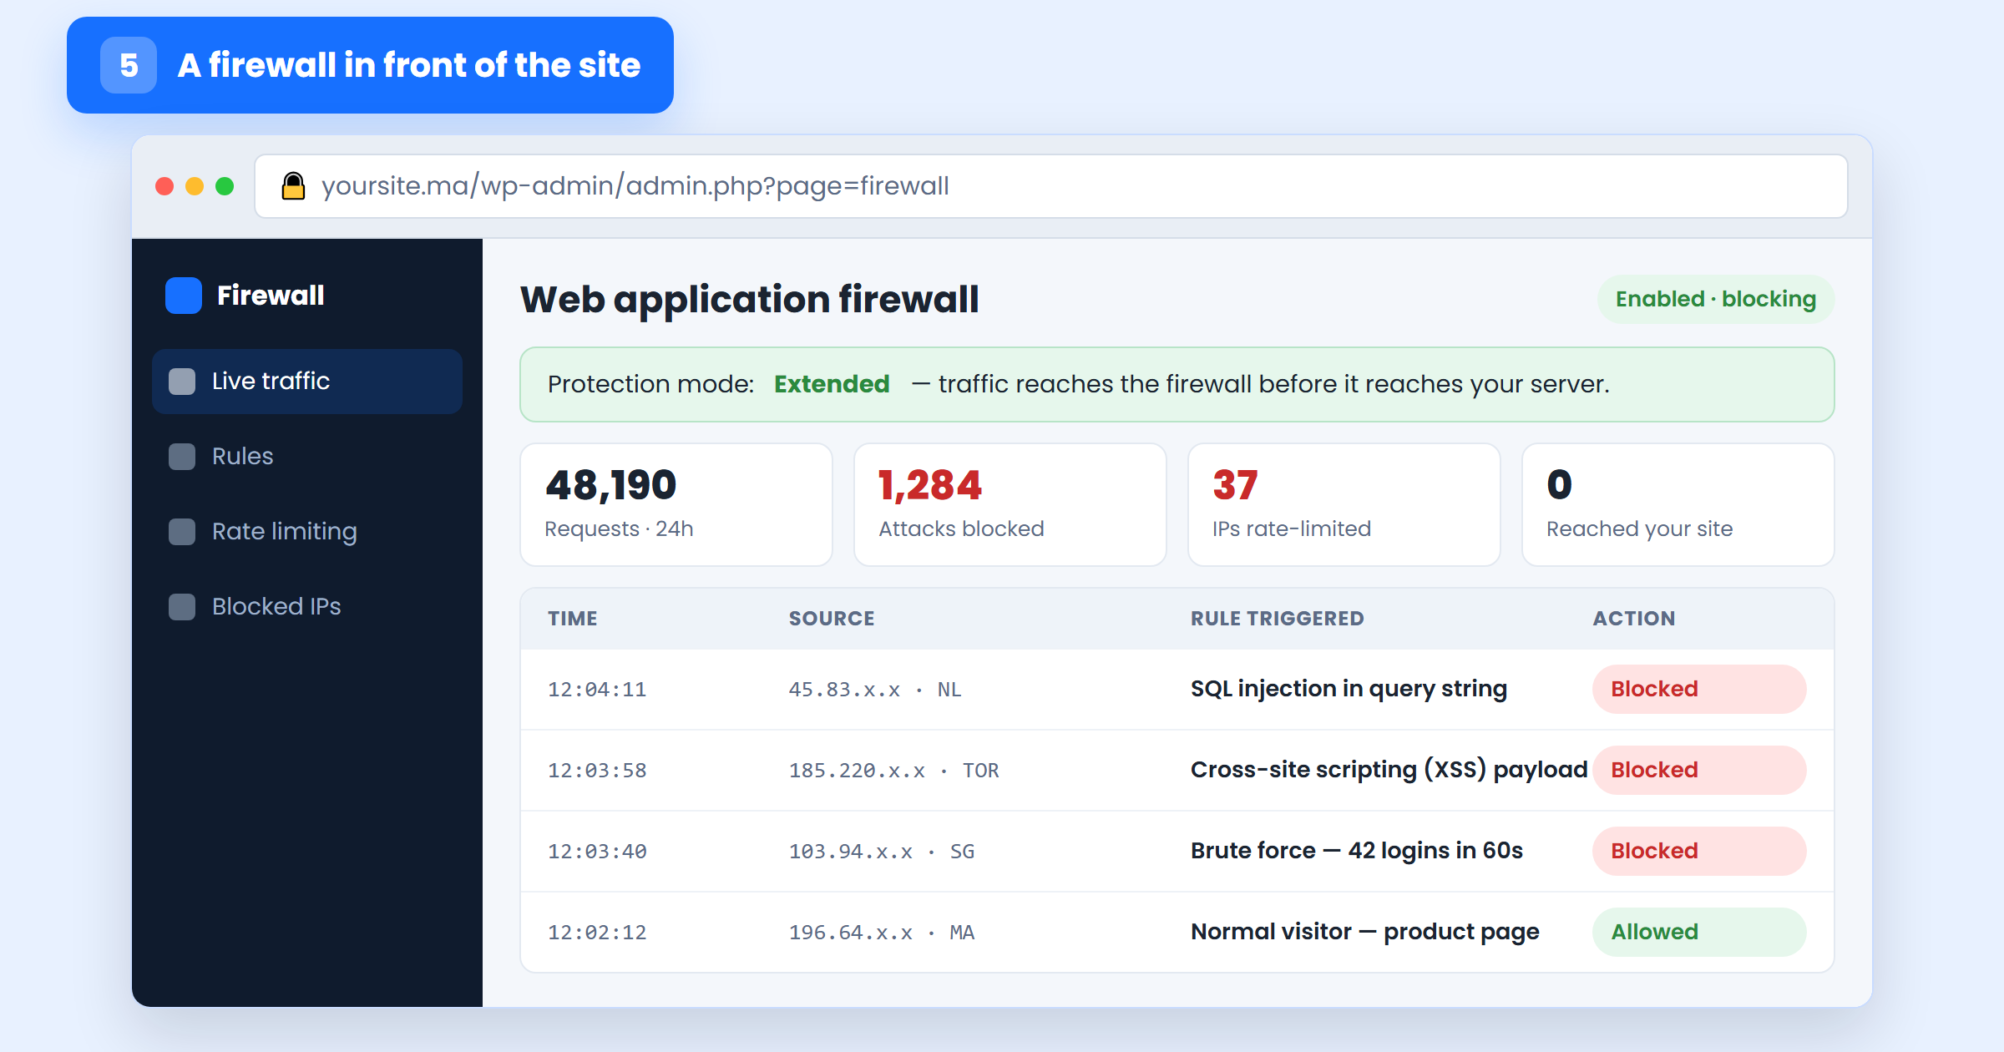Click the 12:03:58 timestamp

click(597, 771)
